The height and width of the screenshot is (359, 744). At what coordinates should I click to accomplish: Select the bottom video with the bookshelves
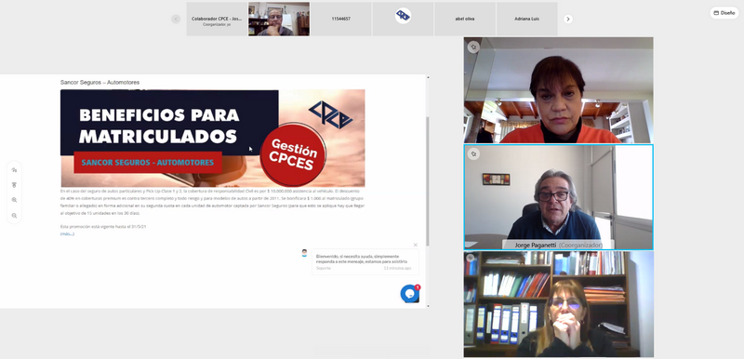[559, 304]
